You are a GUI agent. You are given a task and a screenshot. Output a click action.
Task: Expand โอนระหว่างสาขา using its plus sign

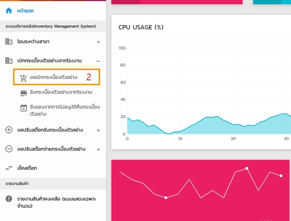98,42
